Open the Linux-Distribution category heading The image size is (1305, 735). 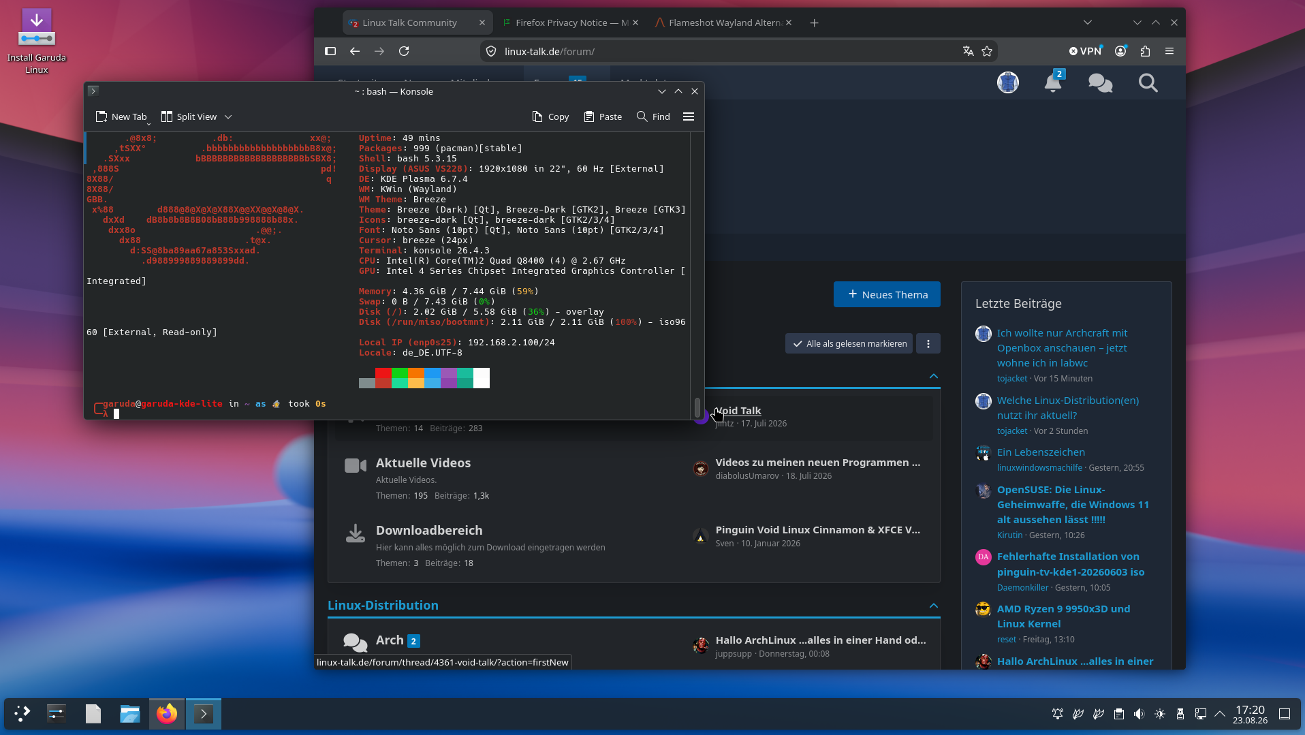pos(383,606)
